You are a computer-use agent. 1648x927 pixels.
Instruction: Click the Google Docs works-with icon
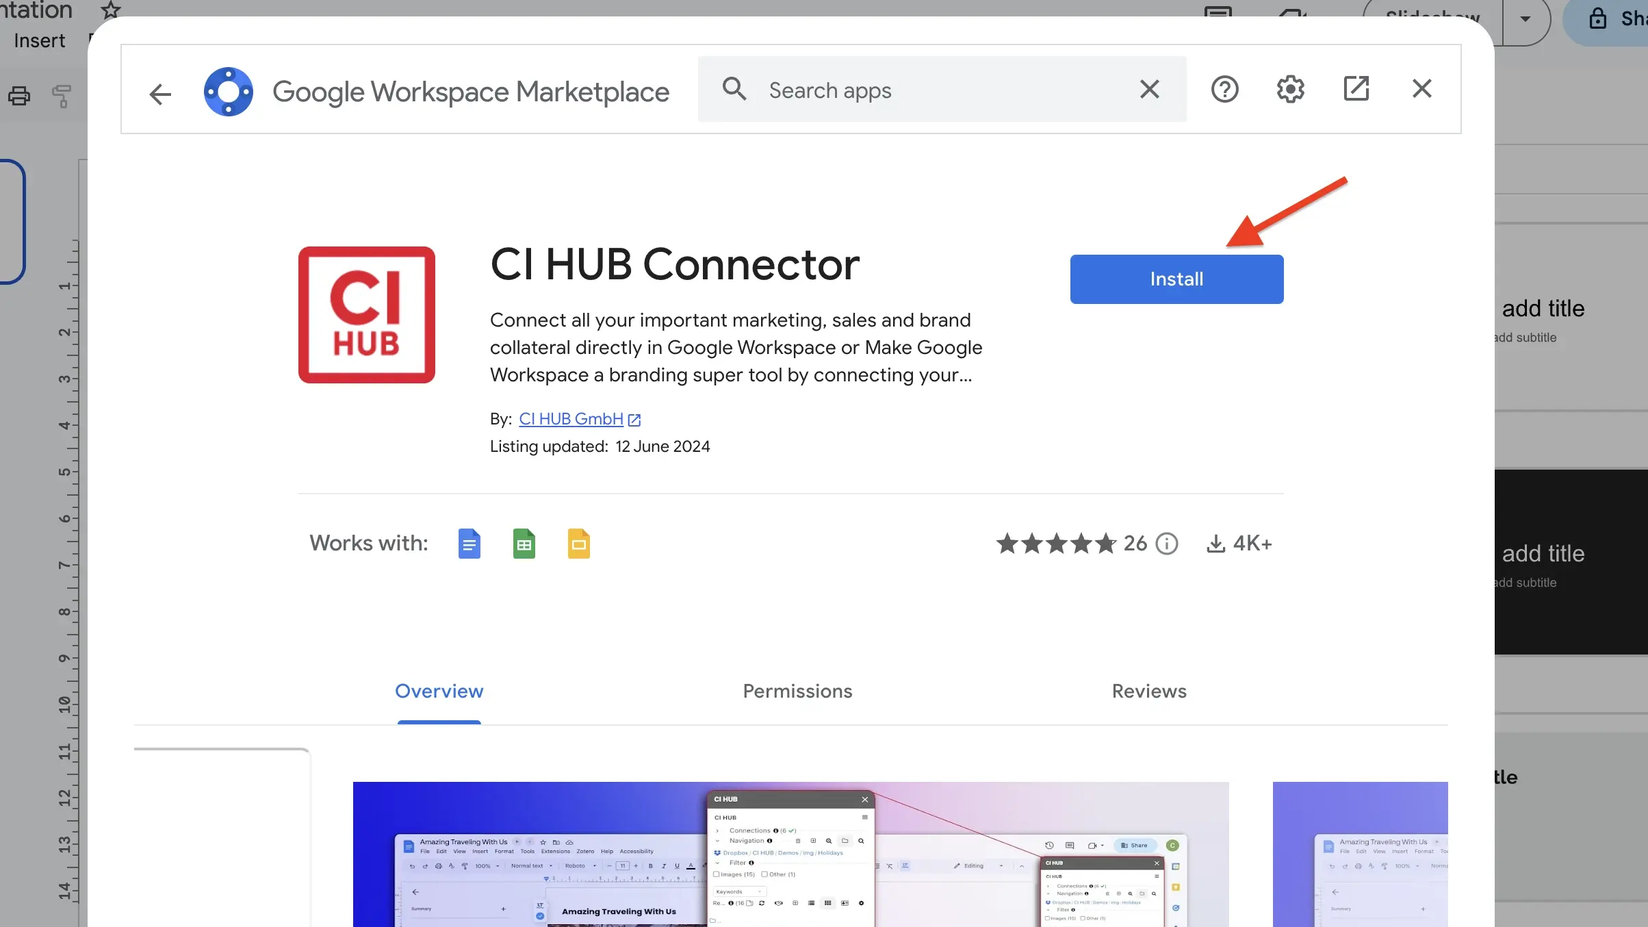tap(469, 544)
